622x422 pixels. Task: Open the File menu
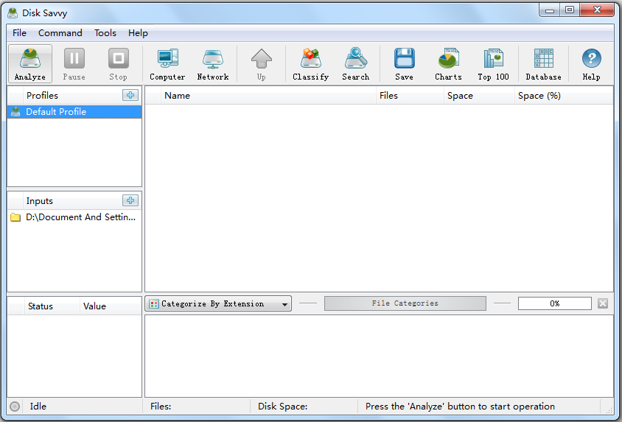(19, 33)
